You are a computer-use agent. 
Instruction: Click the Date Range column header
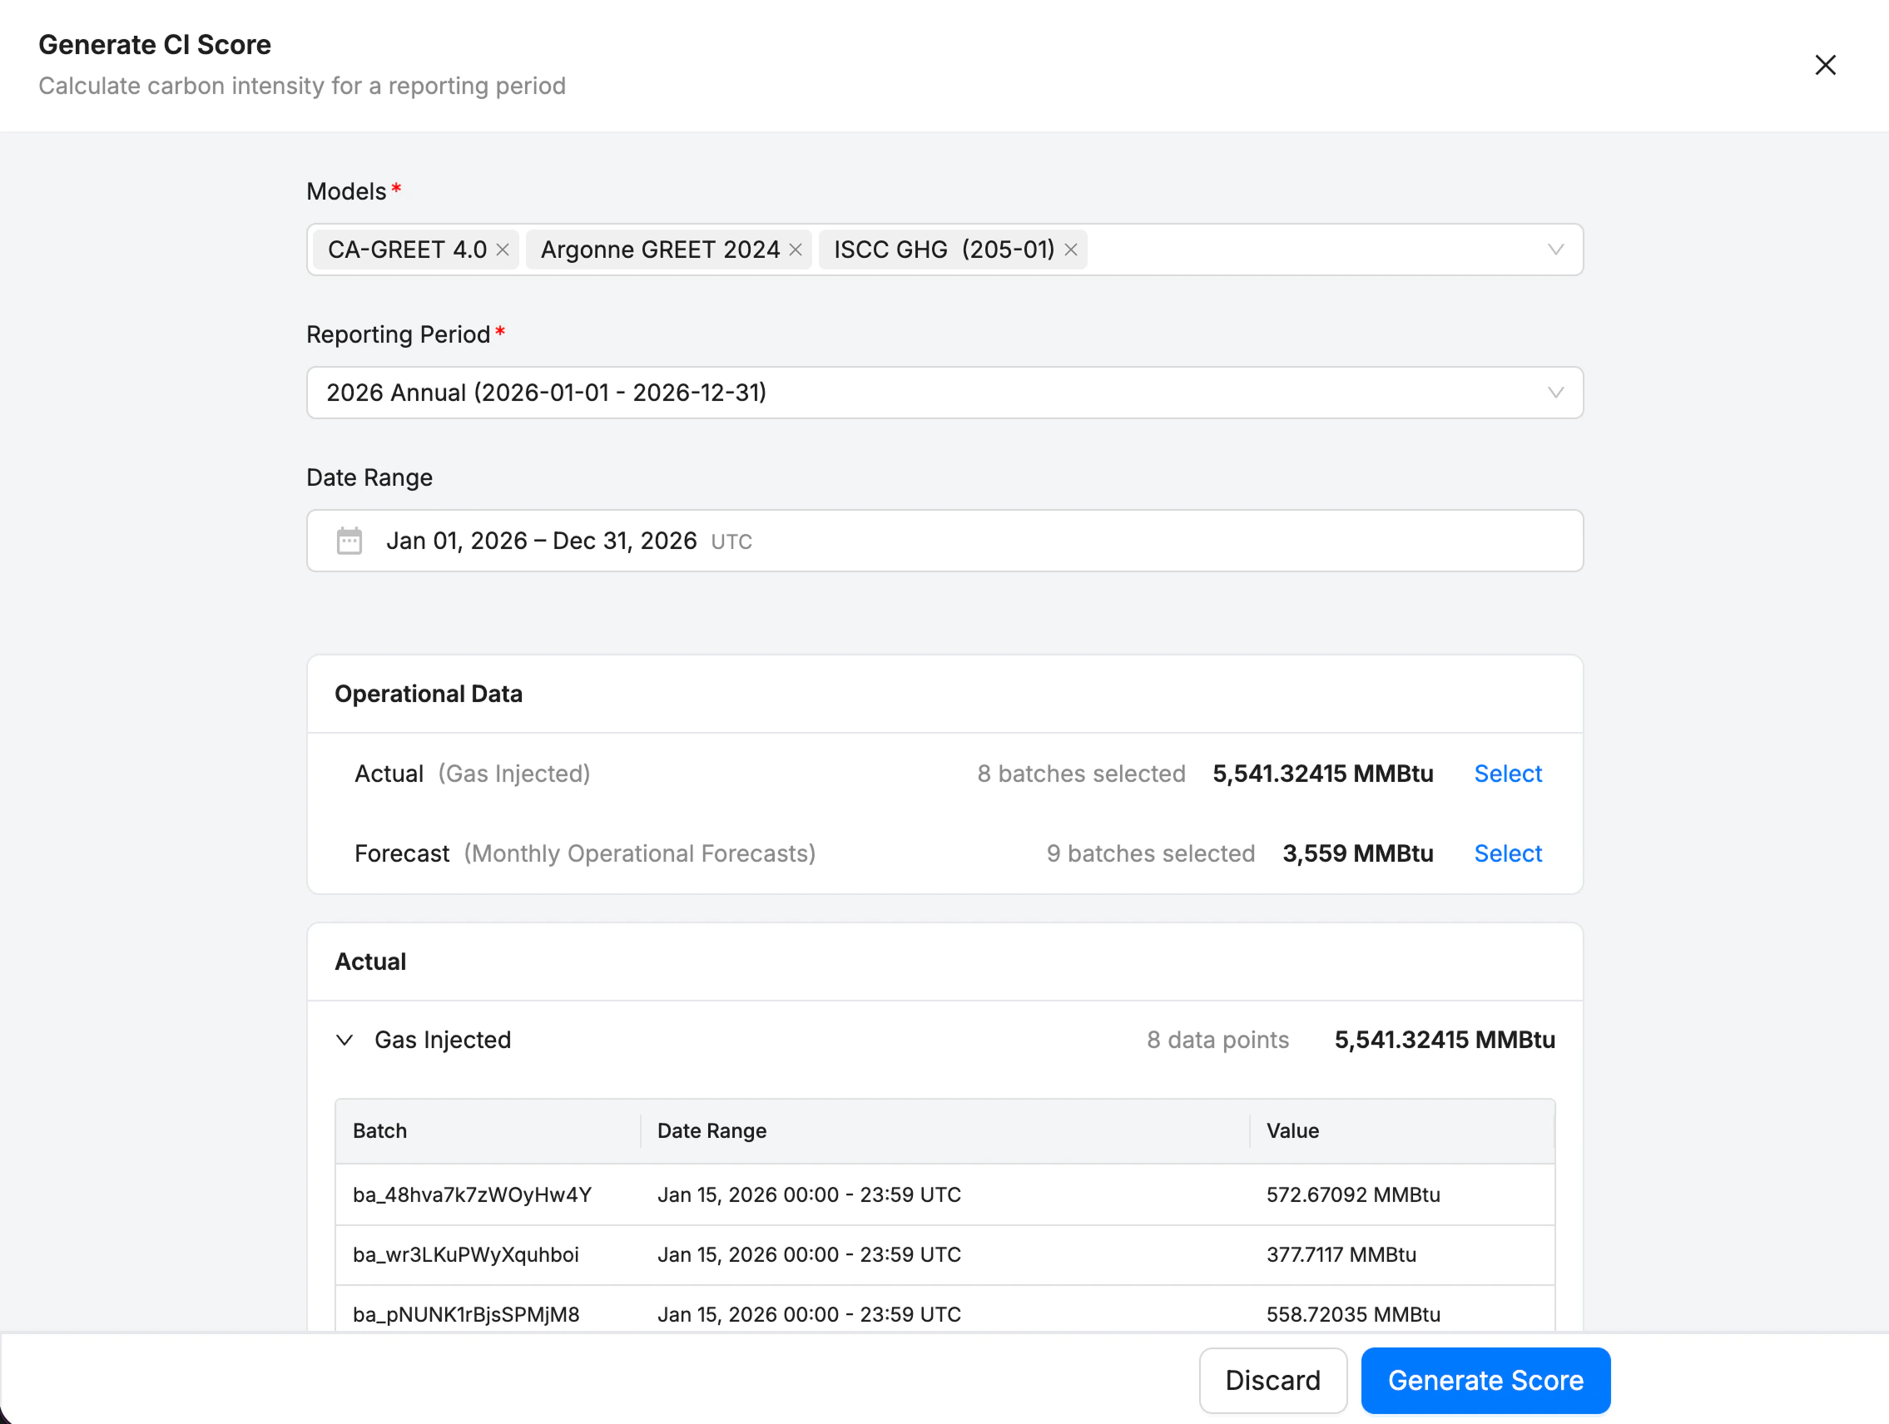pyautogui.click(x=711, y=1130)
